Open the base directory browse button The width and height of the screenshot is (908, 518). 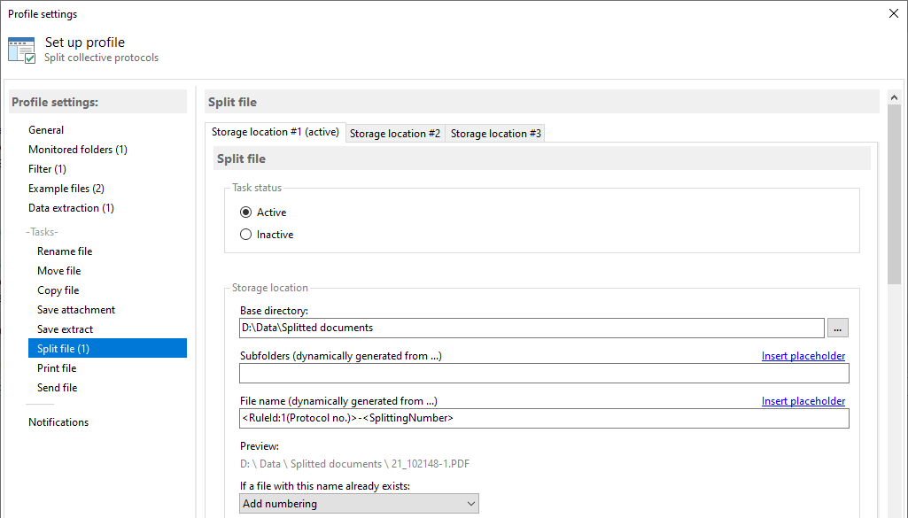837,328
